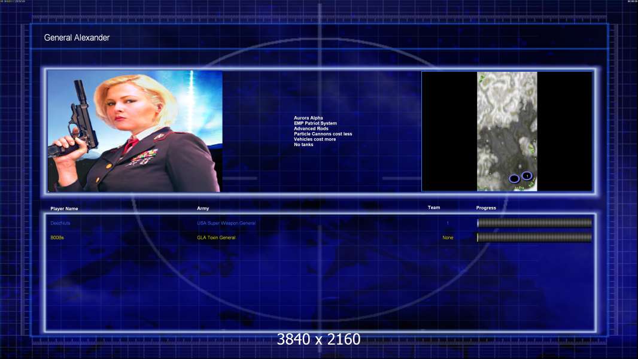
Task: Click 'GLA Toxin General' army entry
Action: [216, 238]
